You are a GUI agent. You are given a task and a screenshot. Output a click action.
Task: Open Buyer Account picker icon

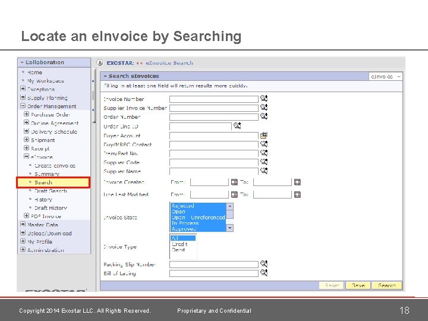264,135
